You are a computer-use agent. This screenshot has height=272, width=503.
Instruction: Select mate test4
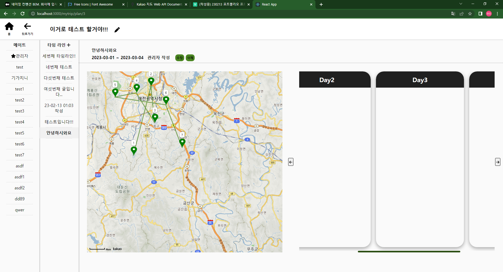coord(20,122)
